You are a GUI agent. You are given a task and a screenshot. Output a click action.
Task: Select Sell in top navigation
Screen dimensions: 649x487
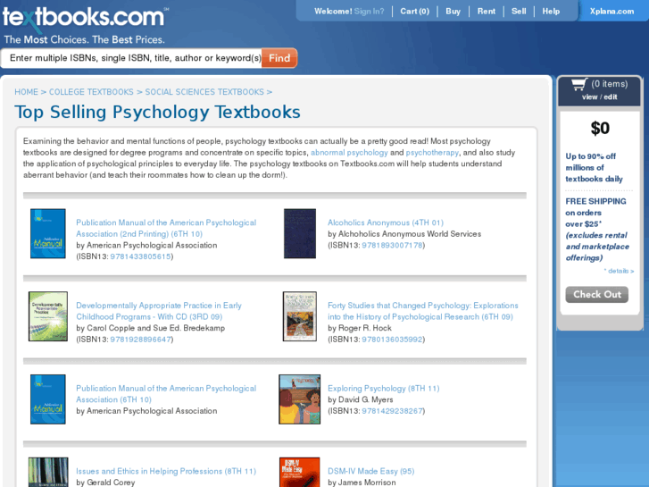point(519,12)
